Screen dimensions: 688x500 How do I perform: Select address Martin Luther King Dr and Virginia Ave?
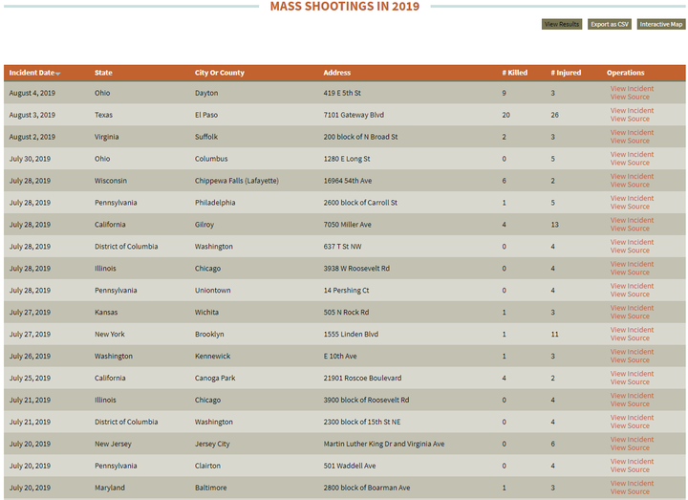click(384, 445)
